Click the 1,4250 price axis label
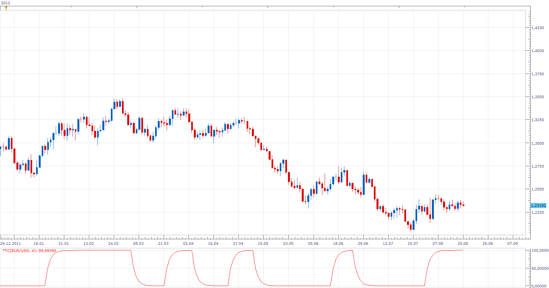The height and width of the screenshot is (288, 549). (x=538, y=28)
